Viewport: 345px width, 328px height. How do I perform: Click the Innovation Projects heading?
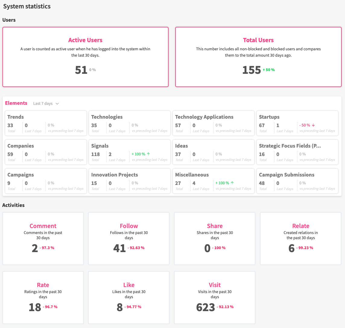point(115,175)
